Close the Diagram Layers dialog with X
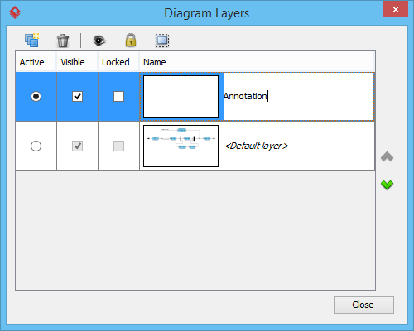 point(395,9)
